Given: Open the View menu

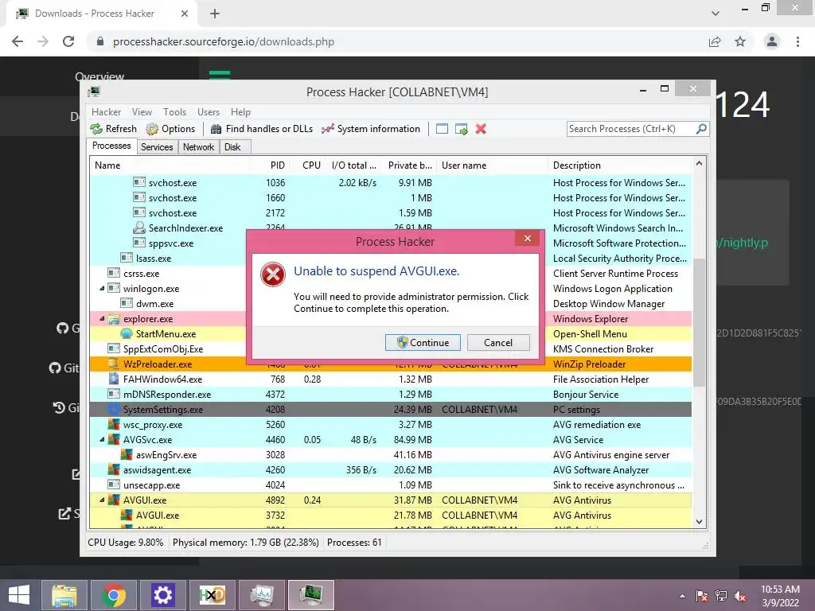Looking at the screenshot, I should (x=142, y=111).
